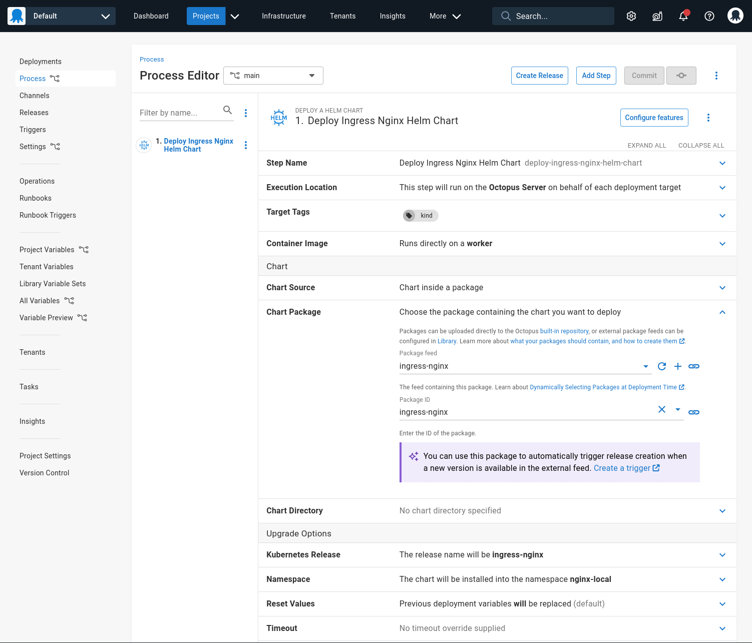Open the Package feed dropdown arrow
Screen dimensions: 752x643
pos(646,366)
